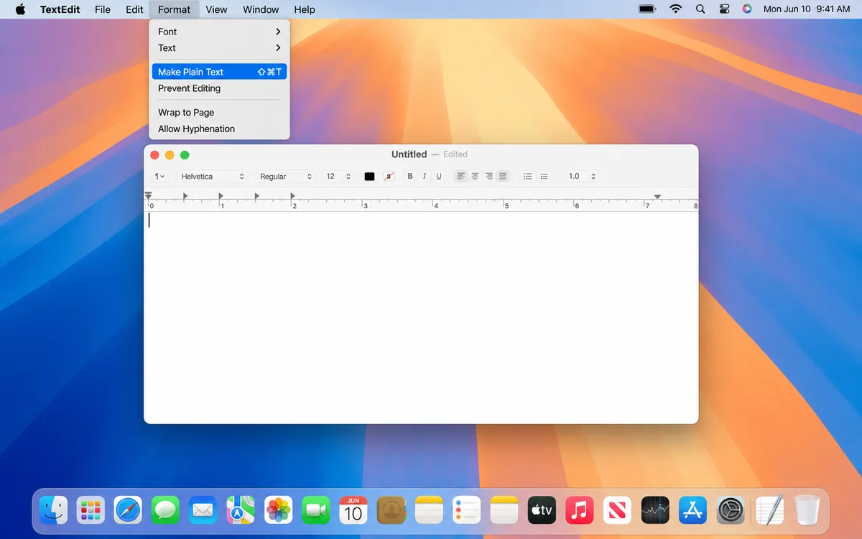Viewport: 862px width, 539px height.
Task: Launch FaceTime from the Dock
Action: coord(316,510)
